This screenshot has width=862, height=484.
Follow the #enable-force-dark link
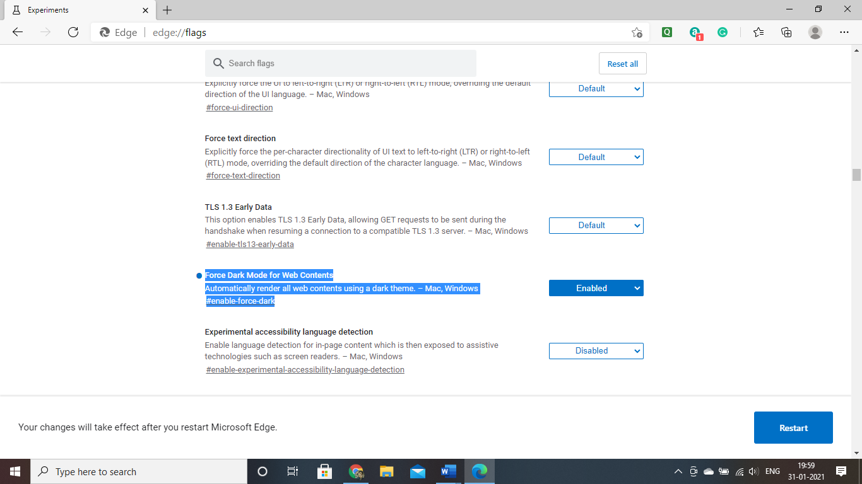coord(240,301)
